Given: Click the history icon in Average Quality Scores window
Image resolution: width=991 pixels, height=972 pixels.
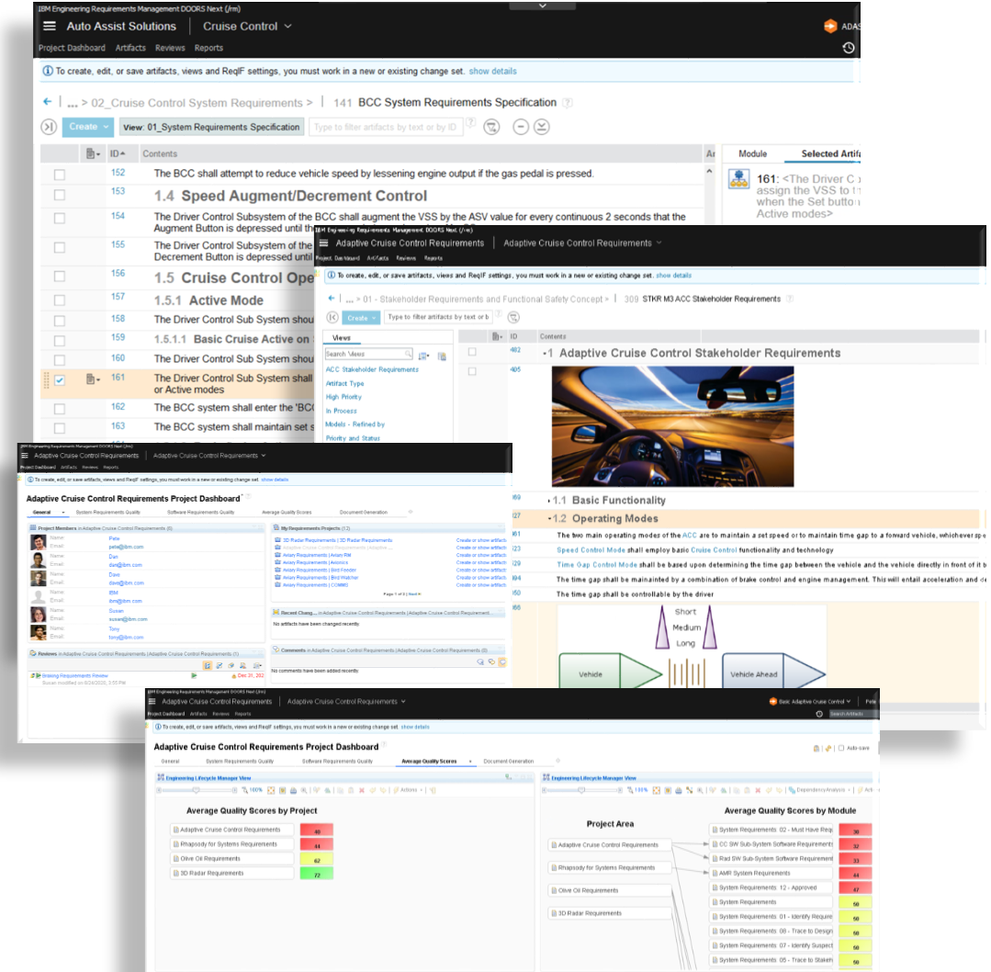Looking at the screenshot, I should [x=819, y=714].
